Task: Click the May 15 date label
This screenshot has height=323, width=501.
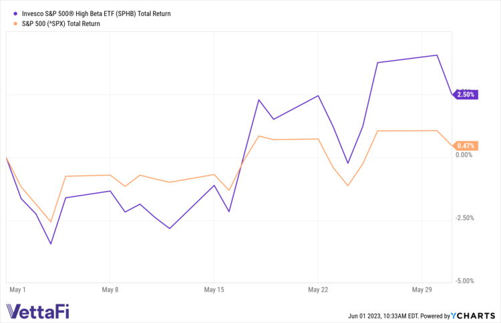Action: coord(214,290)
